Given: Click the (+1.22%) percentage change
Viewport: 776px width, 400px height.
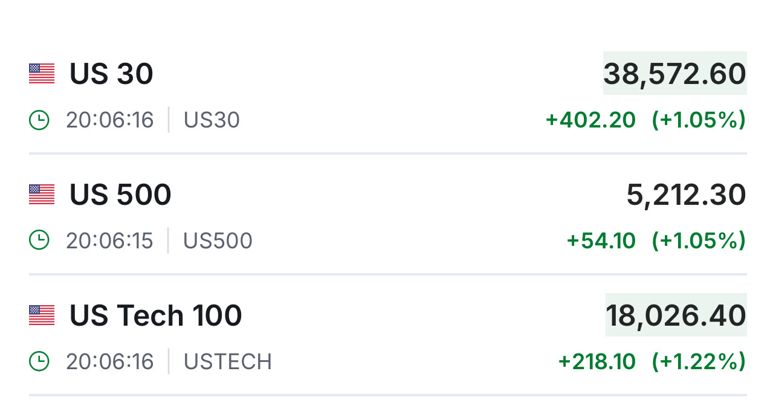Looking at the screenshot, I should click(x=699, y=361).
